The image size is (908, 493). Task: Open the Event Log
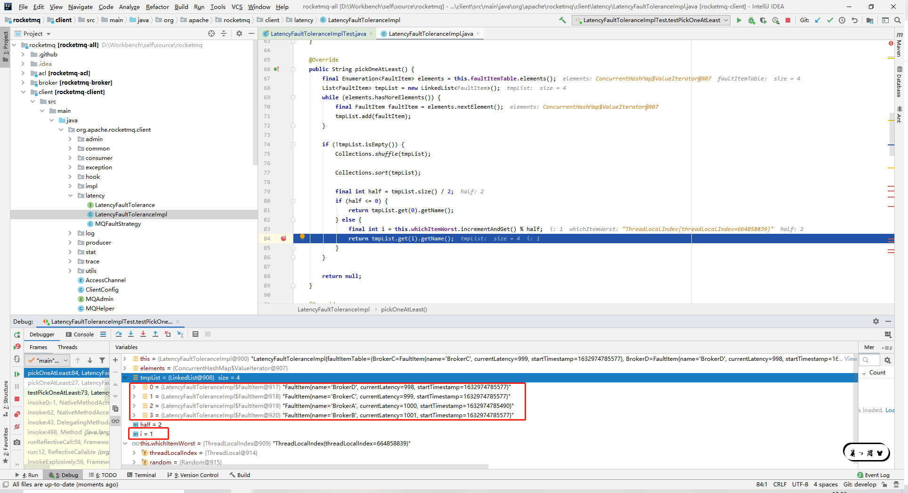coord(874,475)
